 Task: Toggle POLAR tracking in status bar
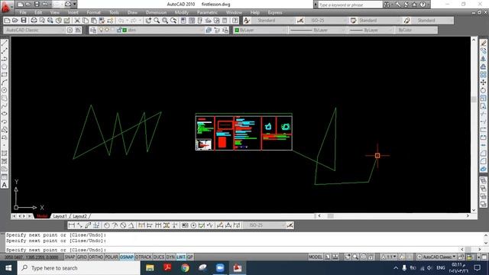[112, 257]
